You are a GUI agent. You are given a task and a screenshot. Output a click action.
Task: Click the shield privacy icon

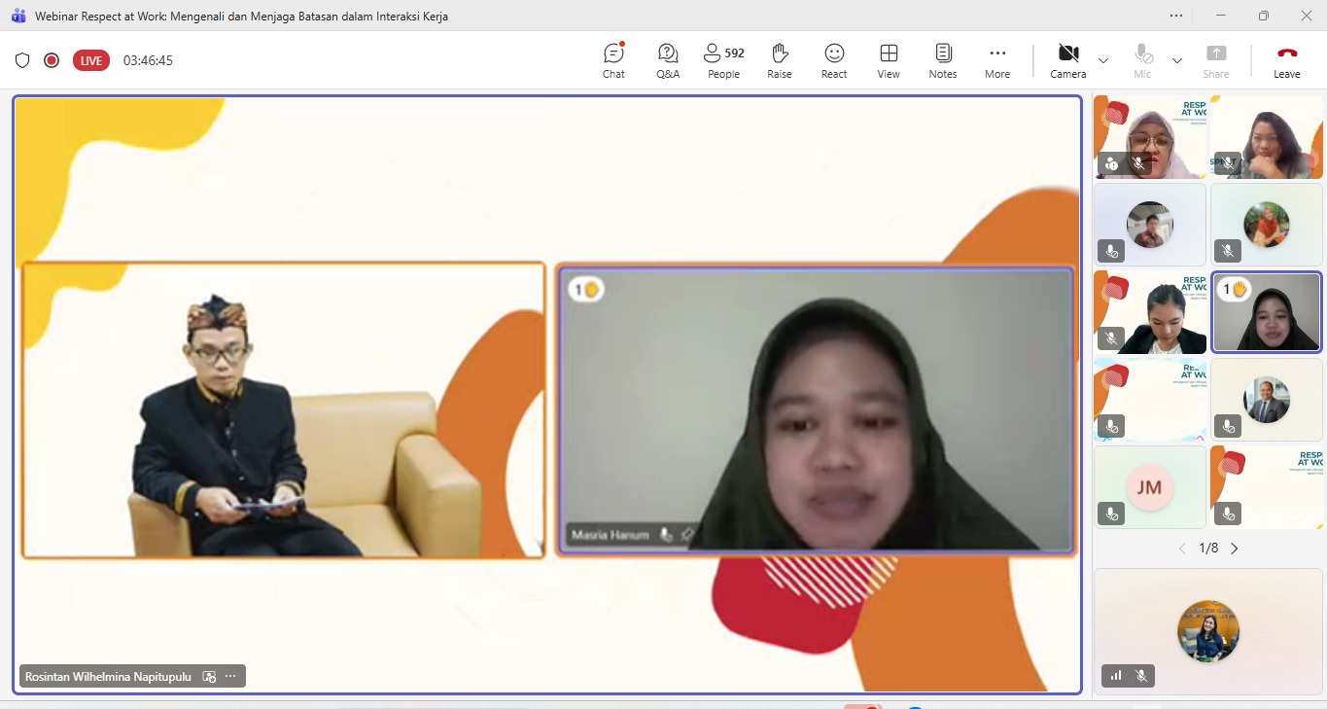click(22, 60)
